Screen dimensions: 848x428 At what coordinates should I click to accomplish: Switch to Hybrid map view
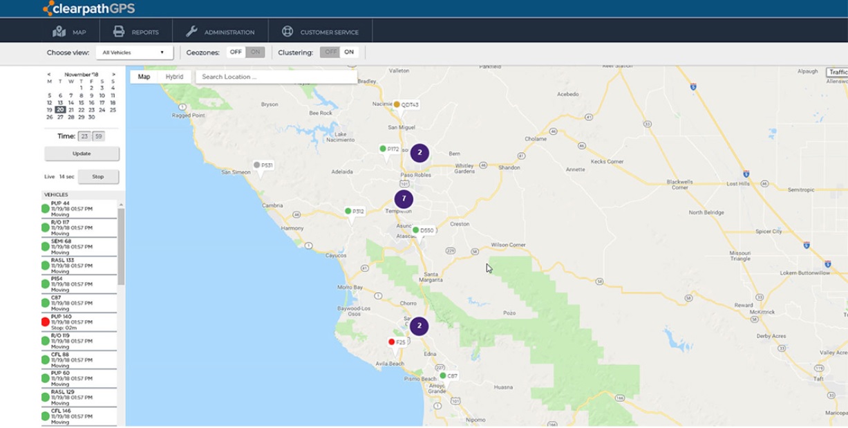pyautogui.click(x=174, y=77)
